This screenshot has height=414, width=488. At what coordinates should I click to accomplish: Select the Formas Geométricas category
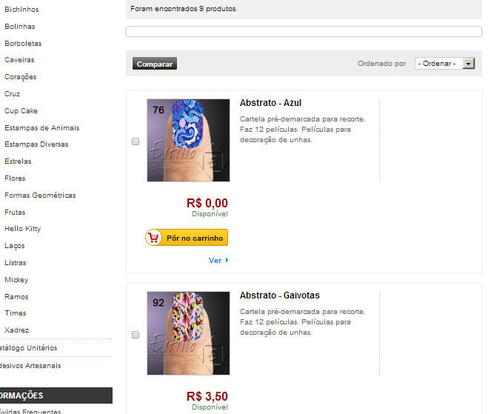(x=40, y=196)
